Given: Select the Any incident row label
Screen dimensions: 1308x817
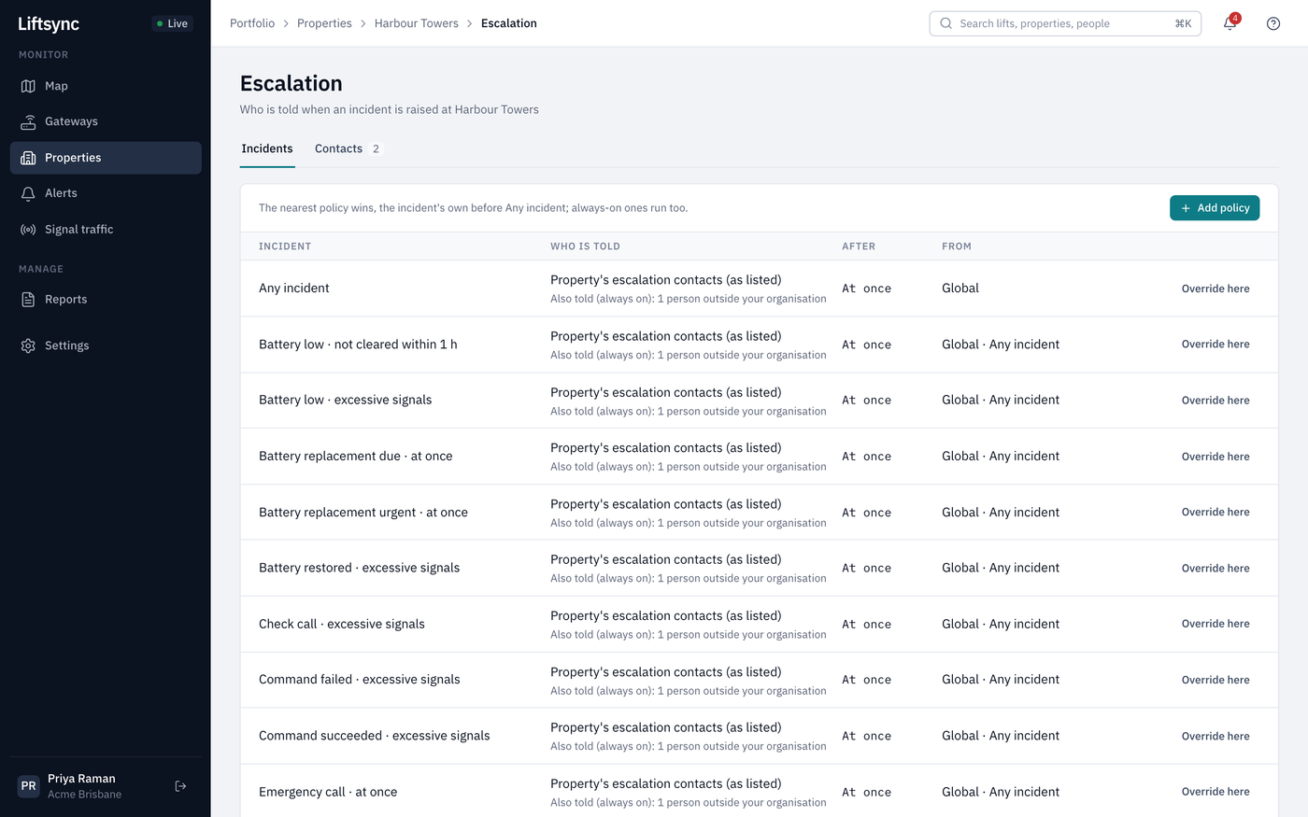Looking at the screenshot, I should [x=294, y=289].
